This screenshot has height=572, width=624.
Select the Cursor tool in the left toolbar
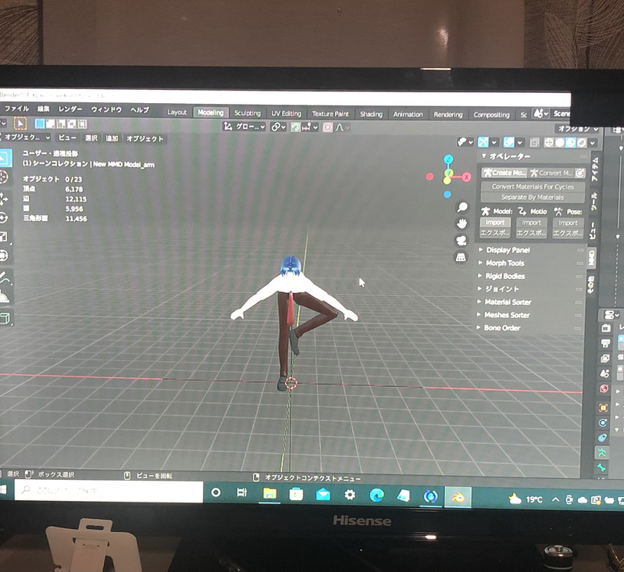(3, 177)
